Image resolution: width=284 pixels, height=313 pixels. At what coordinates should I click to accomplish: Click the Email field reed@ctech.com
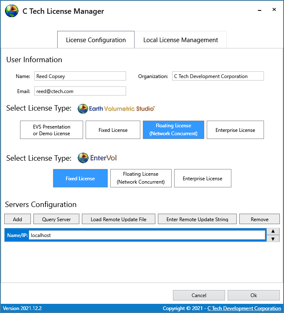click(80, 91)
